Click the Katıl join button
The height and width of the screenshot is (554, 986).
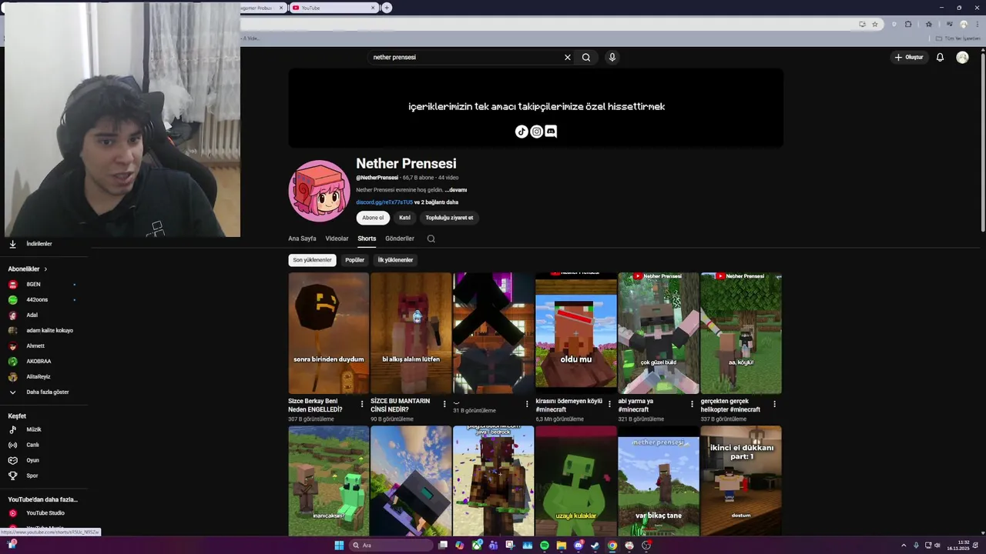(404, 218)
